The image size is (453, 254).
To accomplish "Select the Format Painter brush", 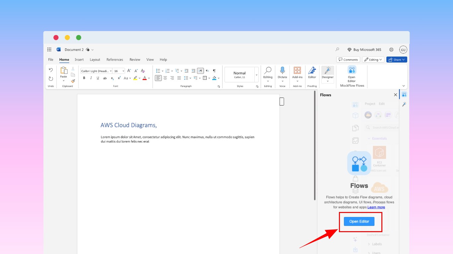I will pyautogui.click(x=73, y=81).
